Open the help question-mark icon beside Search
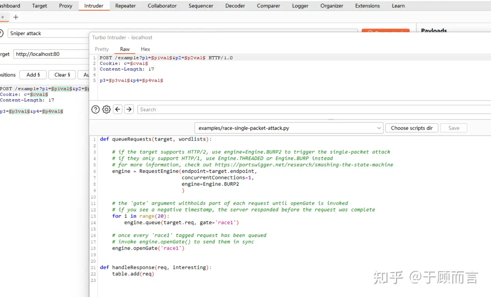Screen dimensions: 491x297 click(95, 109)
